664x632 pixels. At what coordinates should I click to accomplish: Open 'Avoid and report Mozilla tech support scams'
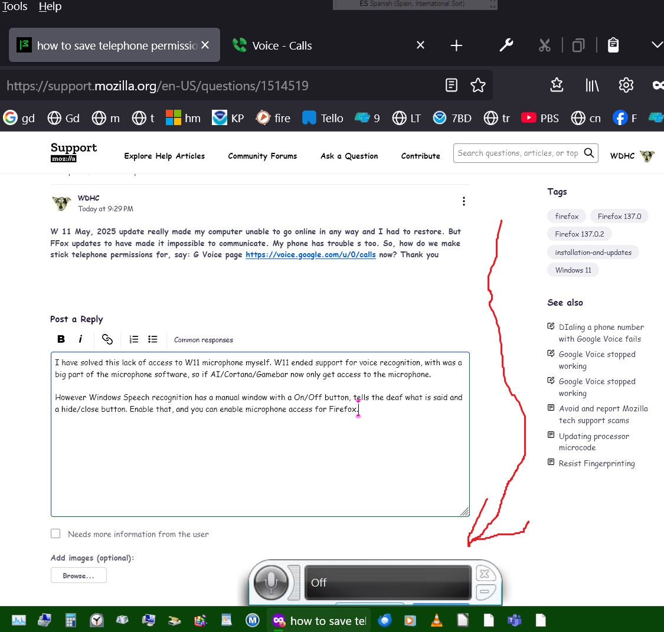point(603,414)
